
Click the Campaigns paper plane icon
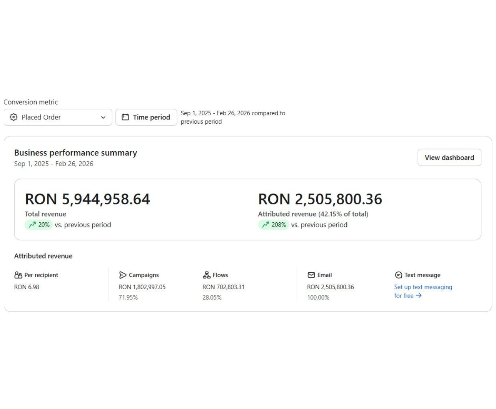[x=123, y=275]
